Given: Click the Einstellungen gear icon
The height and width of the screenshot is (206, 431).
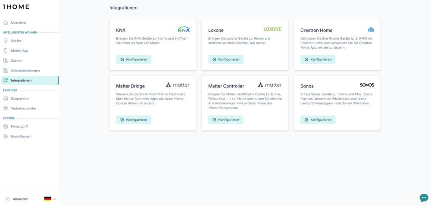Looking at the screenshot, I should 6,136.
